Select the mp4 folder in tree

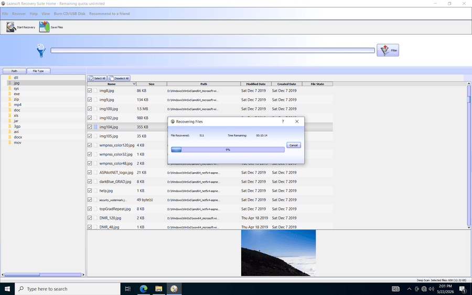point(17,104)
